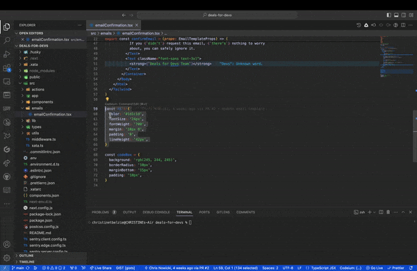Click TypeScript JSX language mode
This screenshot has height=271, width=417.
pyautogui.click(x=320, y=268)
